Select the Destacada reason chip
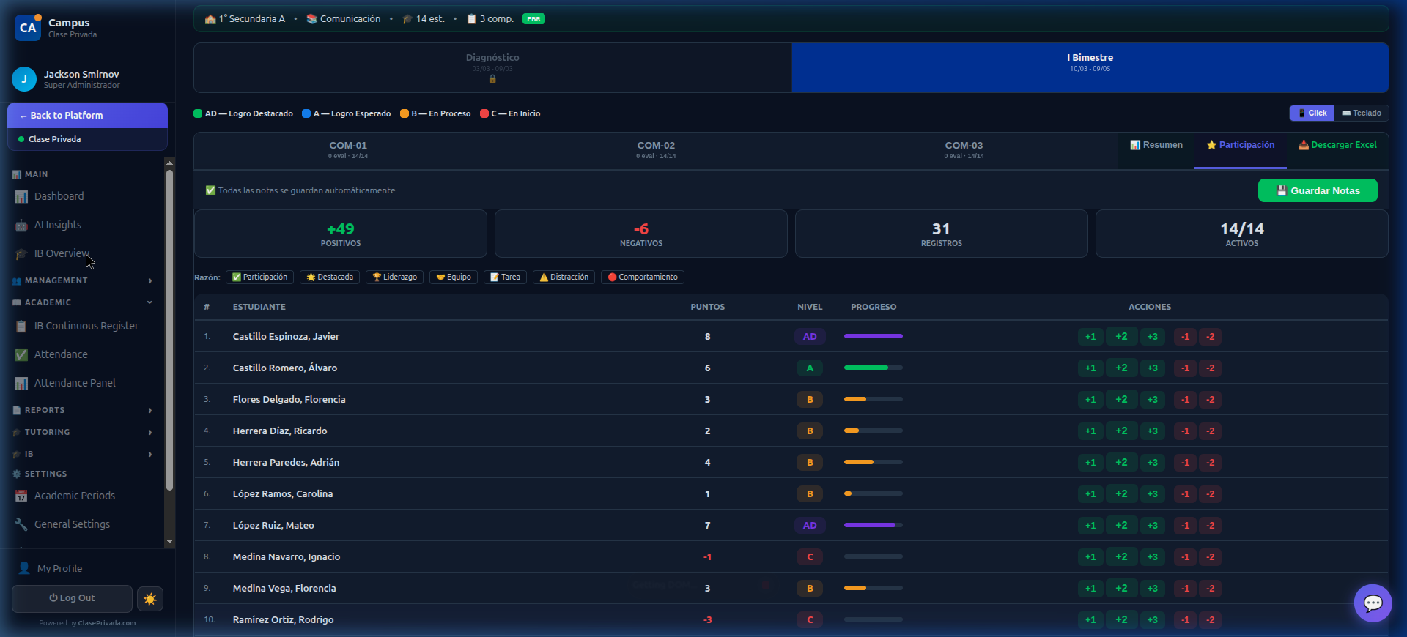This screenshot has width=1407, height=637. (x=330, y=277)
